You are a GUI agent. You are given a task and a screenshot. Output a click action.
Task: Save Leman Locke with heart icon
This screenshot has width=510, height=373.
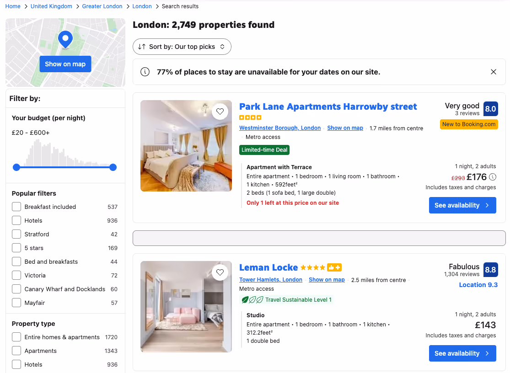[x=220, y=272]
